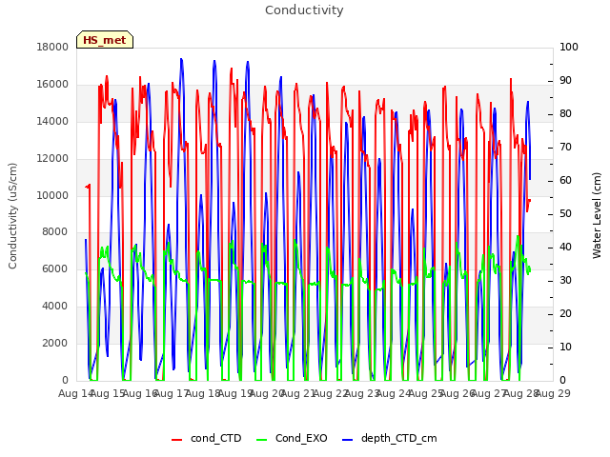Click the Aug 29 date label
Viewport: 610px width, 457px height.
pos(553,394)
